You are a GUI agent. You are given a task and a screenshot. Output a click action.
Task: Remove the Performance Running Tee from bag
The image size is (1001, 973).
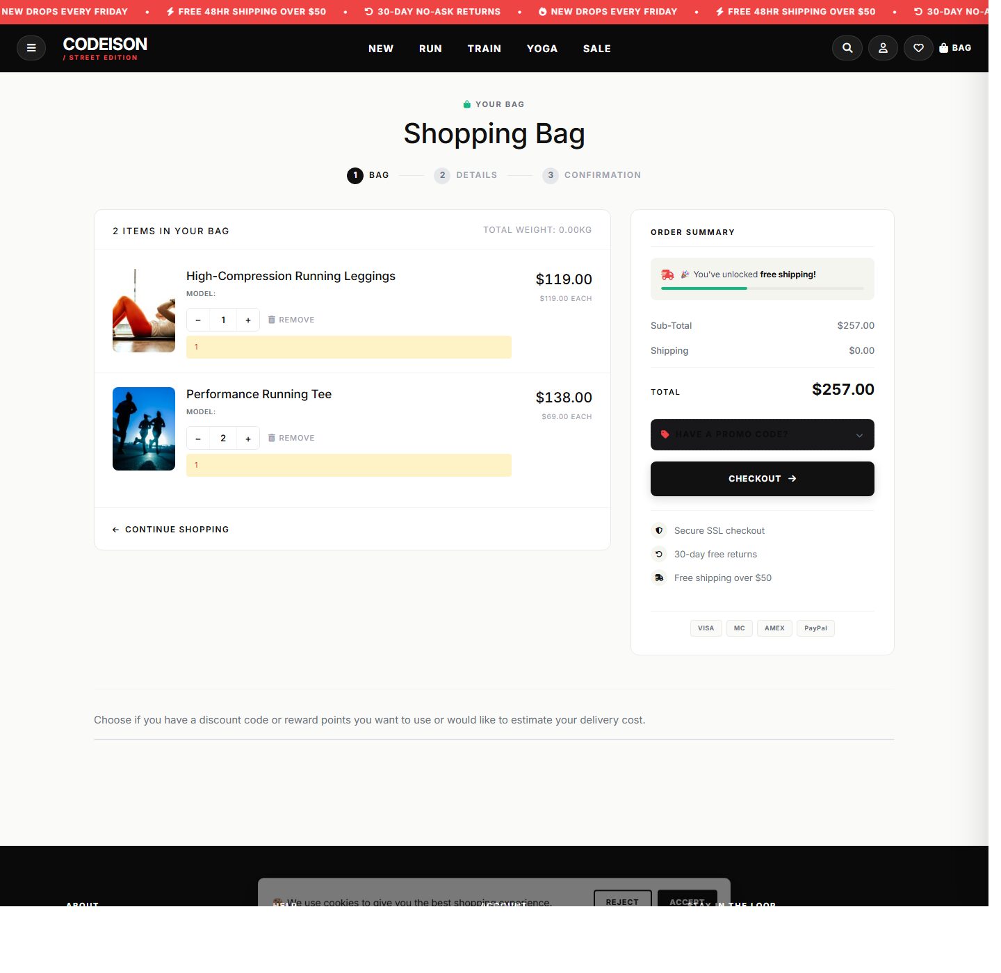(291, 438)
